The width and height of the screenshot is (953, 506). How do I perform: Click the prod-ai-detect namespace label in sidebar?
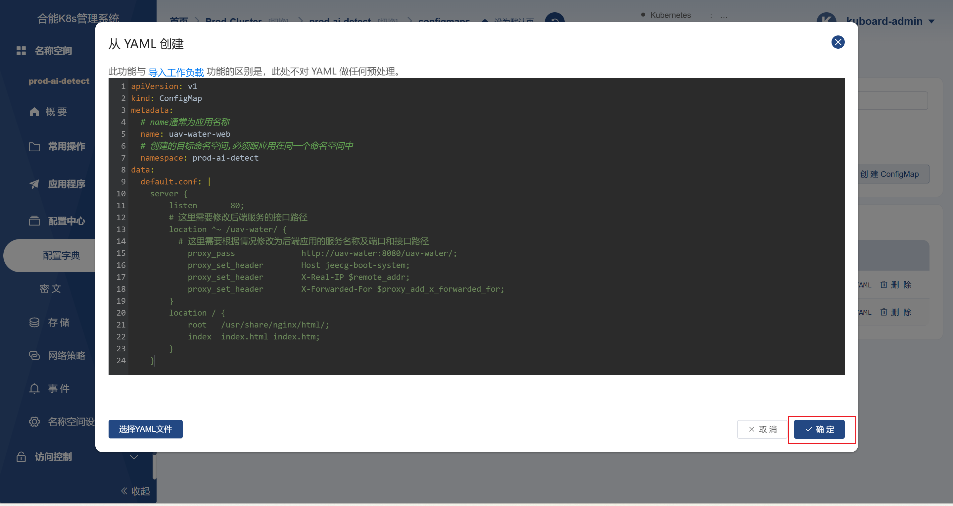pos(59,81)
